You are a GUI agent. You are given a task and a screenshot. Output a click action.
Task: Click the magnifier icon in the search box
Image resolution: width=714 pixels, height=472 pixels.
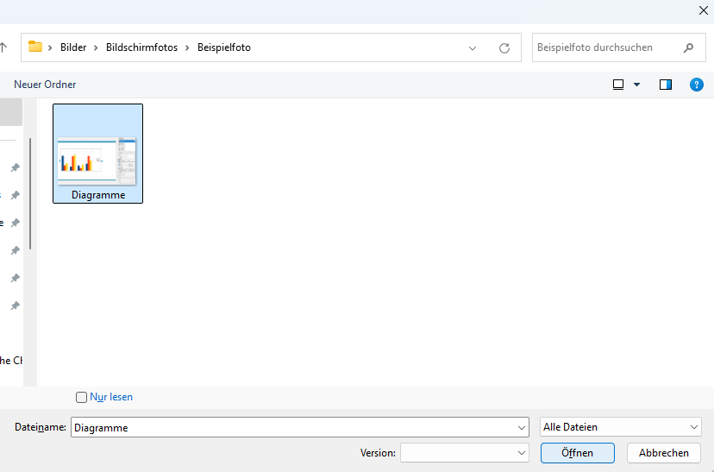[688, 48]
